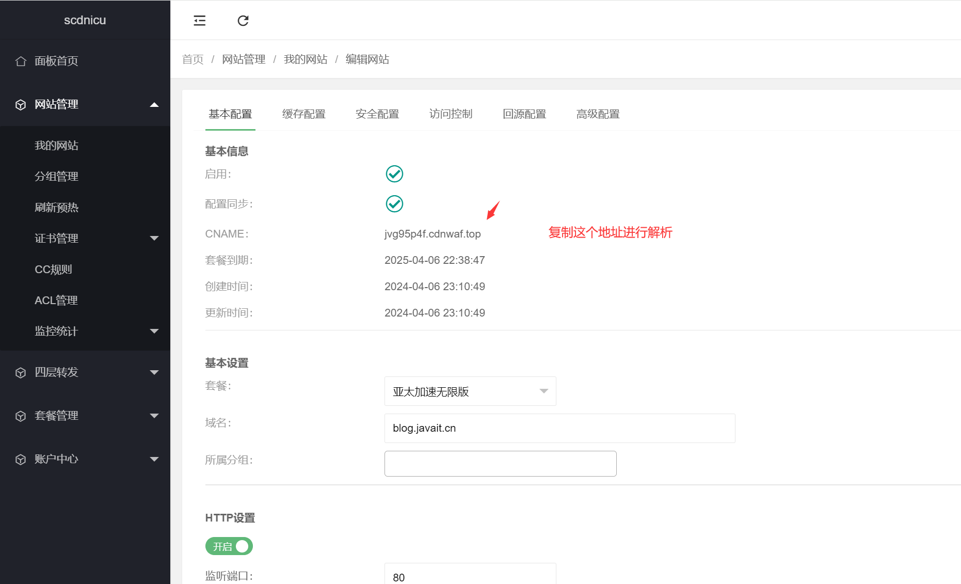The width and height of the screenshot is (961, 584).
Task: Toggle HTTP 开启 switch off
Action: coord(229,546)
